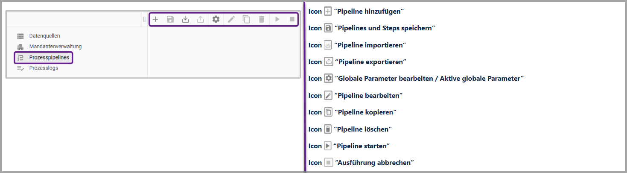Screen dimensions: 627x173
Task: Click the export pipeline toolbar icon
Action: pos(200,19)
